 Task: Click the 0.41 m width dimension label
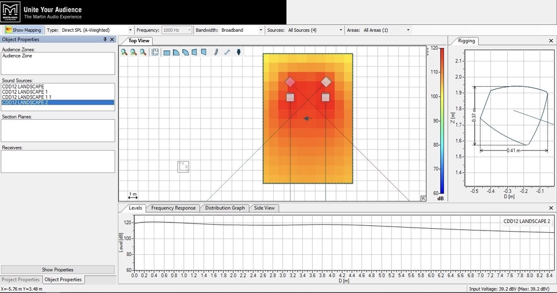pyautogui.click(x=513, y=151)
